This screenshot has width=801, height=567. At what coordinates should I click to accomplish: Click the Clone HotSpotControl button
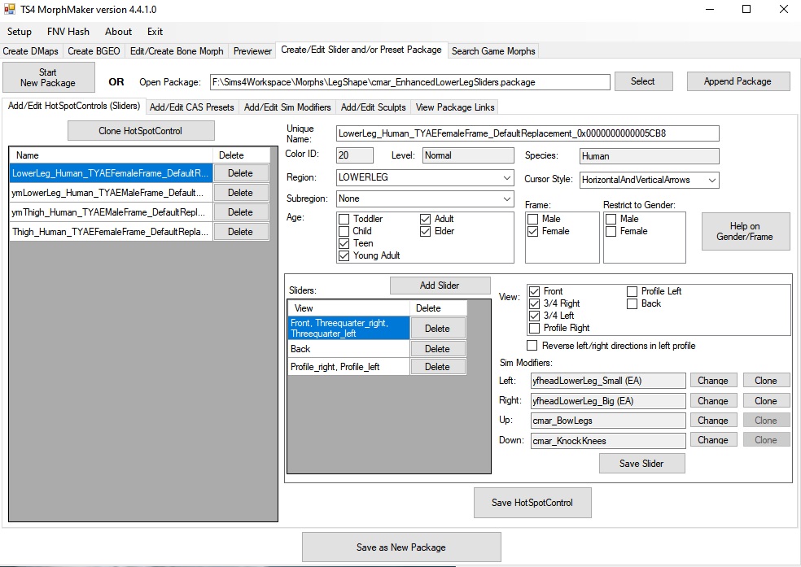click(140, 130)
